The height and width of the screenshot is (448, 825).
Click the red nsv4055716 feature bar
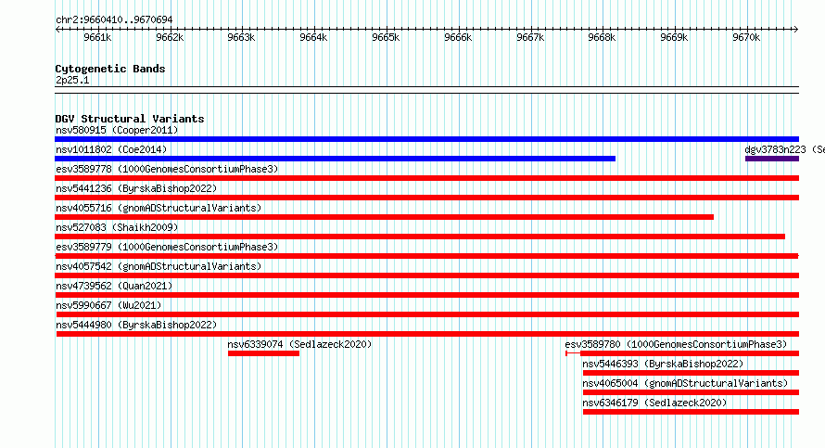click(x=384, y=217)
